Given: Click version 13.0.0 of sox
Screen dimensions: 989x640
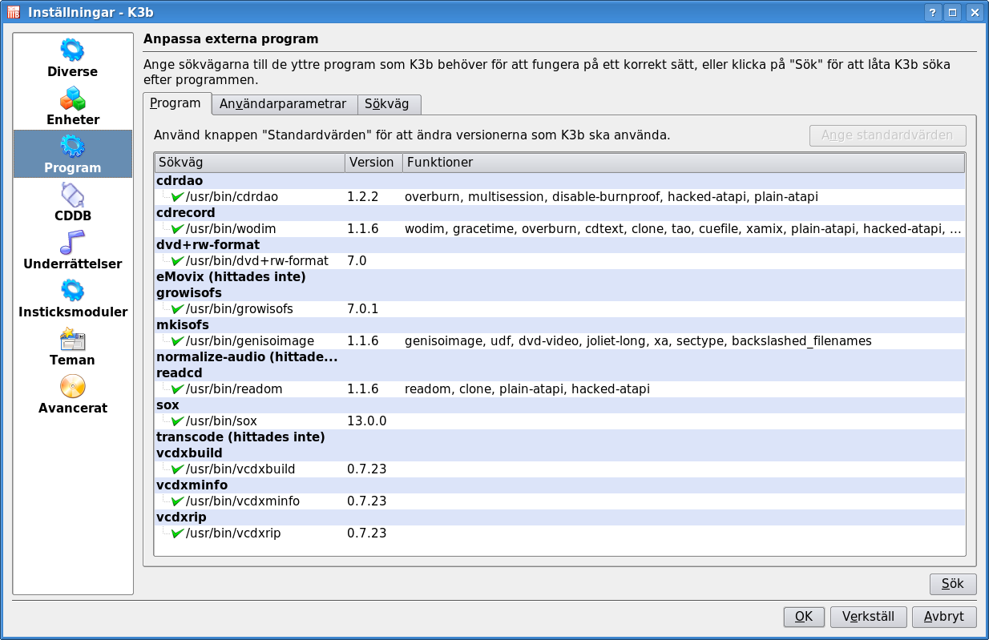Looking at the screenshot, I should (x=367, y=421).
